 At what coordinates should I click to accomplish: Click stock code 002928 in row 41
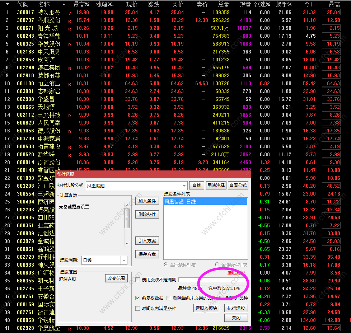click(x=25, y=328)
